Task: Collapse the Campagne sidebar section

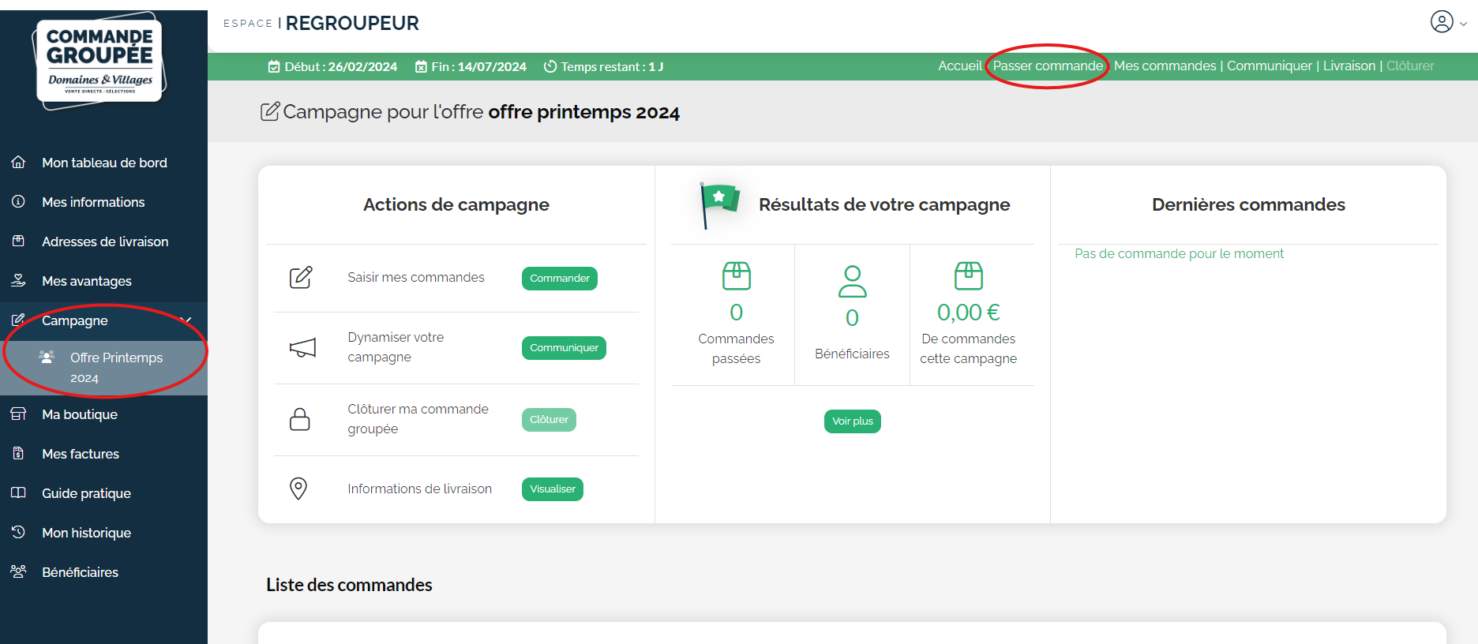Action: point(186,320)
